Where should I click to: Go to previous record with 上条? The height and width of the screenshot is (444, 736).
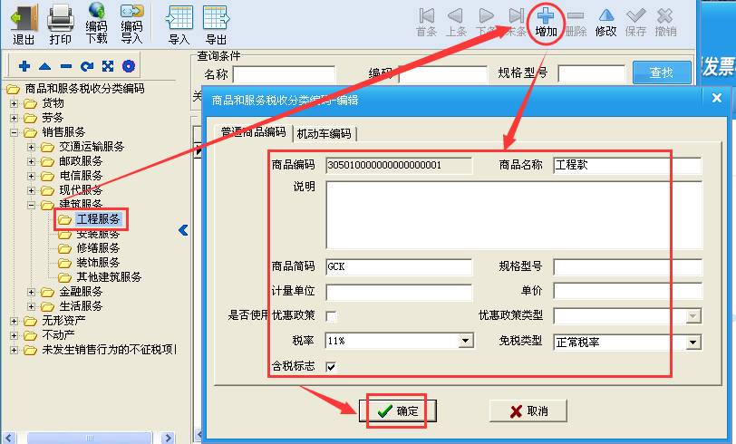[x=456, y=16]
